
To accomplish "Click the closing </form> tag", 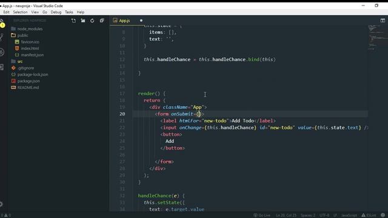I will pyautogui.click(x=164, y=162).
